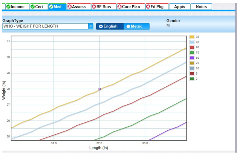The height and width of the screenshot is (153, 240).
Task: Click the plotted data point on chart
Action: coord(99,89)
